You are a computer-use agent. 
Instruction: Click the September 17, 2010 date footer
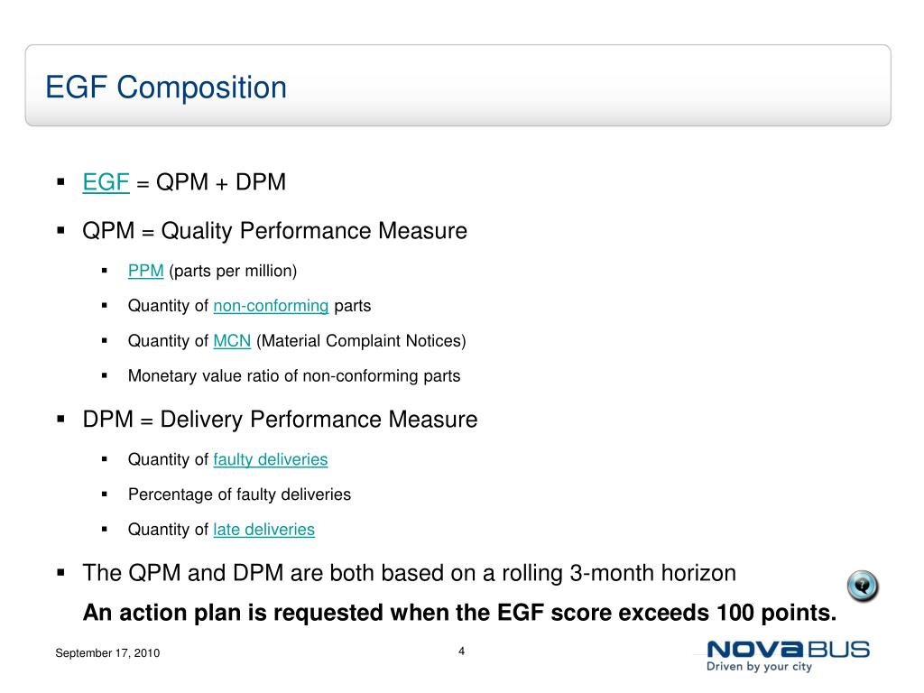pyautogui.click(x=107, y=653)
